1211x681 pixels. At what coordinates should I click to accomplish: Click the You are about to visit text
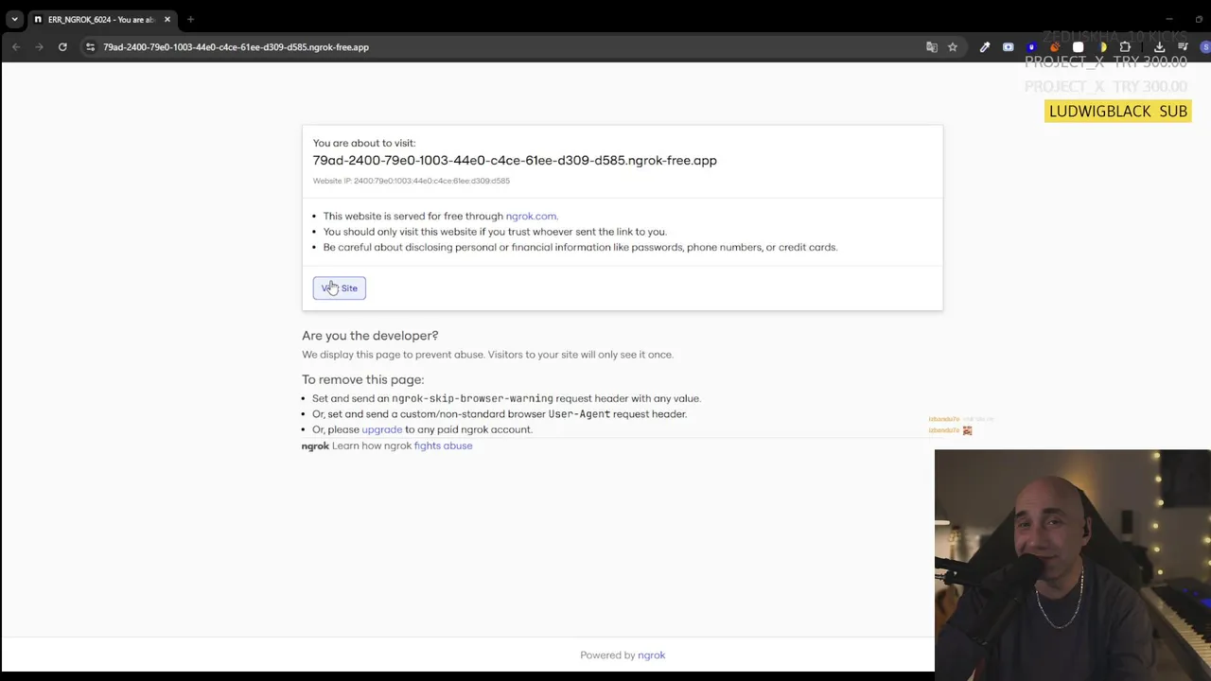(364, 143)
